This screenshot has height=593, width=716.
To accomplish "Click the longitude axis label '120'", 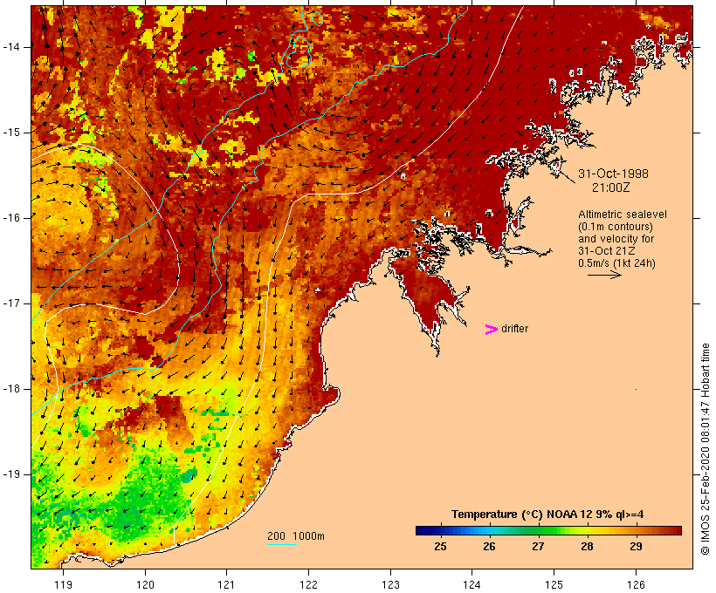I will pyautogui.click(x=145, y=584).
